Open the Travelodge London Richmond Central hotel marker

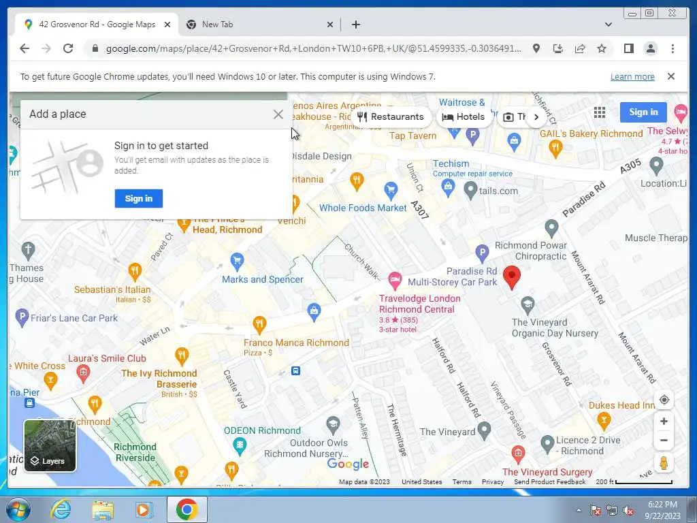(x=394, y=280)
